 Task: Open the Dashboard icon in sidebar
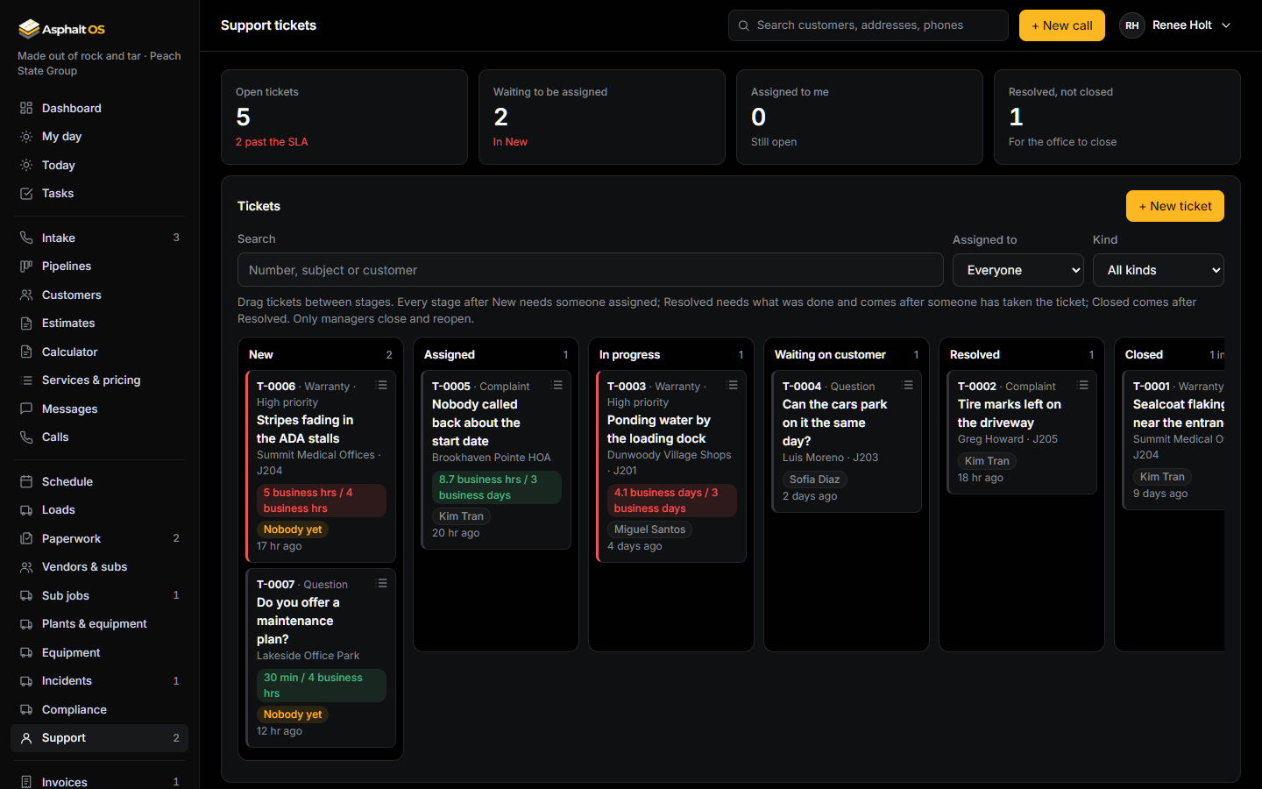point(26,108)
